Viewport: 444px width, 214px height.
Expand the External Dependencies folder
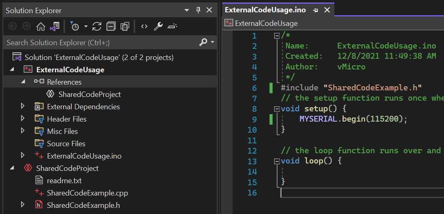point(23,107)
